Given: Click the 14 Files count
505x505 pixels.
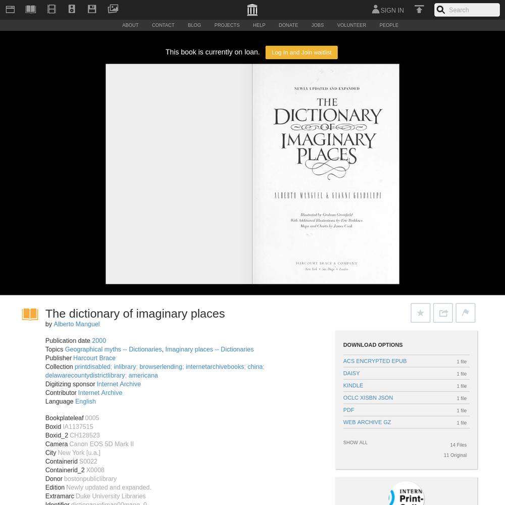Looking at the screenshot, I should [459, 445].
